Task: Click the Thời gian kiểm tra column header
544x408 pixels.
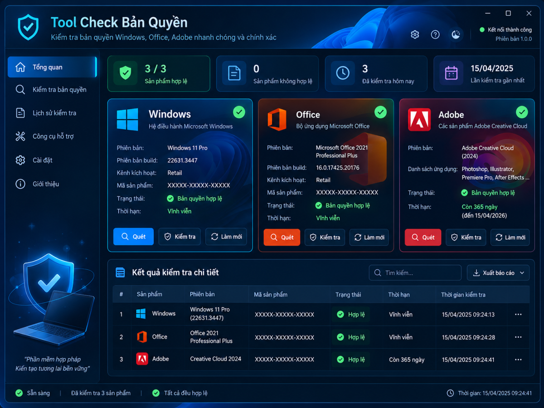Action: click(463, 294)
